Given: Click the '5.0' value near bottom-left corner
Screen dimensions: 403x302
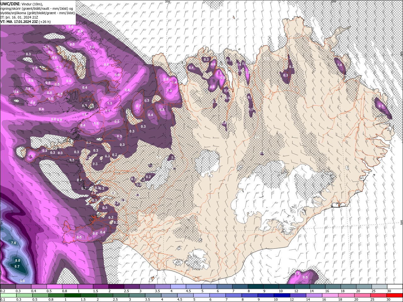Looking at the screenshot, I should point(22,281).
